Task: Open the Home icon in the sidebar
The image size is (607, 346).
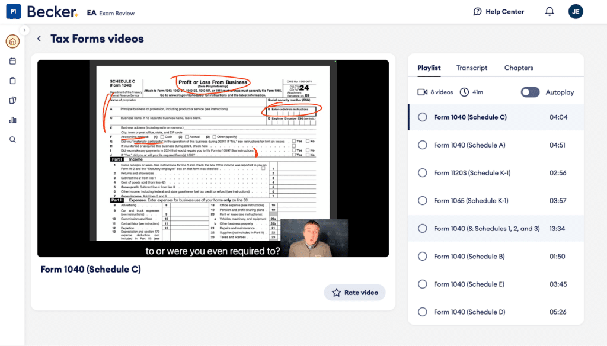Action: point(12,41)
